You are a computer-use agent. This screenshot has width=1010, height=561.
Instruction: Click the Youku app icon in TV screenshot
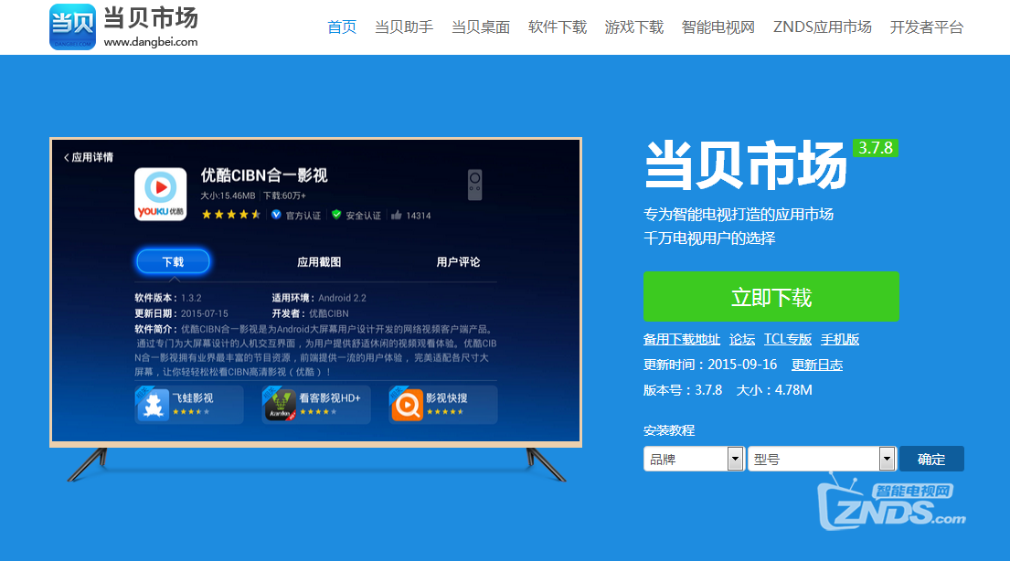tap(160, 194)
